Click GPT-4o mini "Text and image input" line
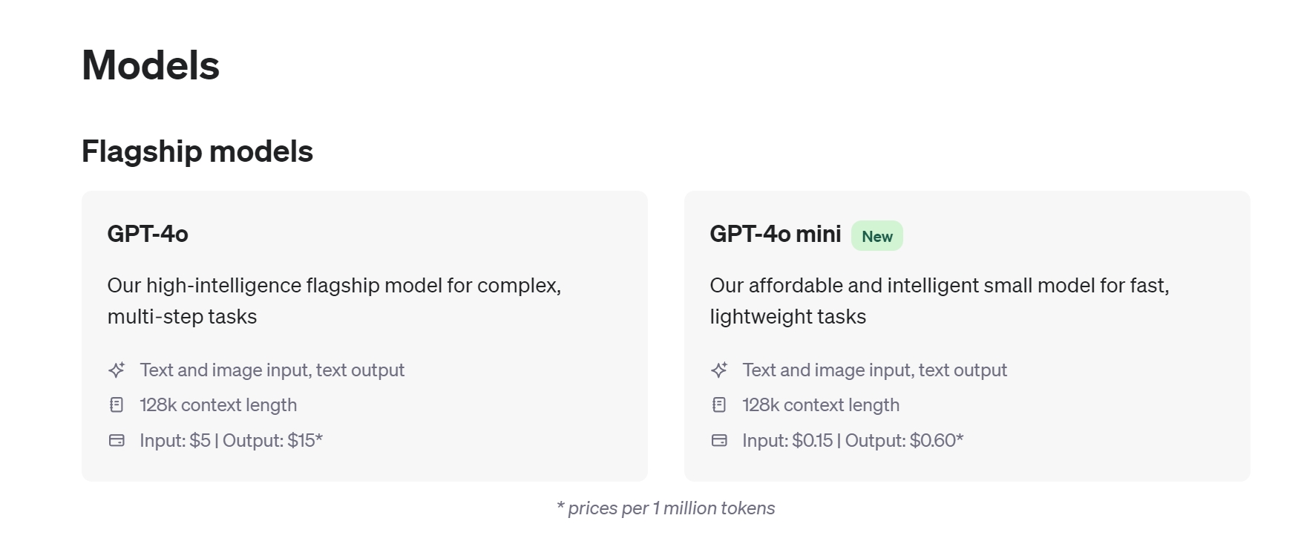The image size is (1301, 544). coord(874,370)
